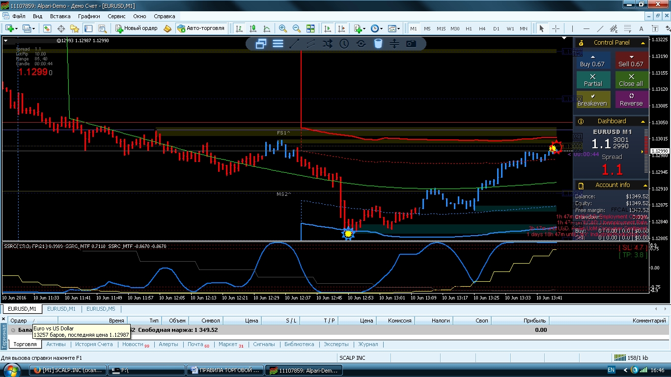Select the crosshair cursor tool
This screenshot has width=671, height=377.
556,28
